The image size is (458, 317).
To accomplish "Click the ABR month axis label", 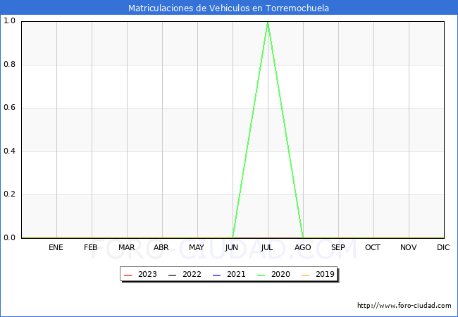I will click(161, 247).
